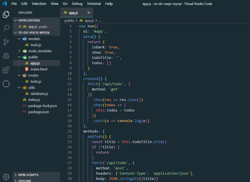250x182 pixels.
Task: Collapse the Open Editors section
Action: [x=16, y=20]
